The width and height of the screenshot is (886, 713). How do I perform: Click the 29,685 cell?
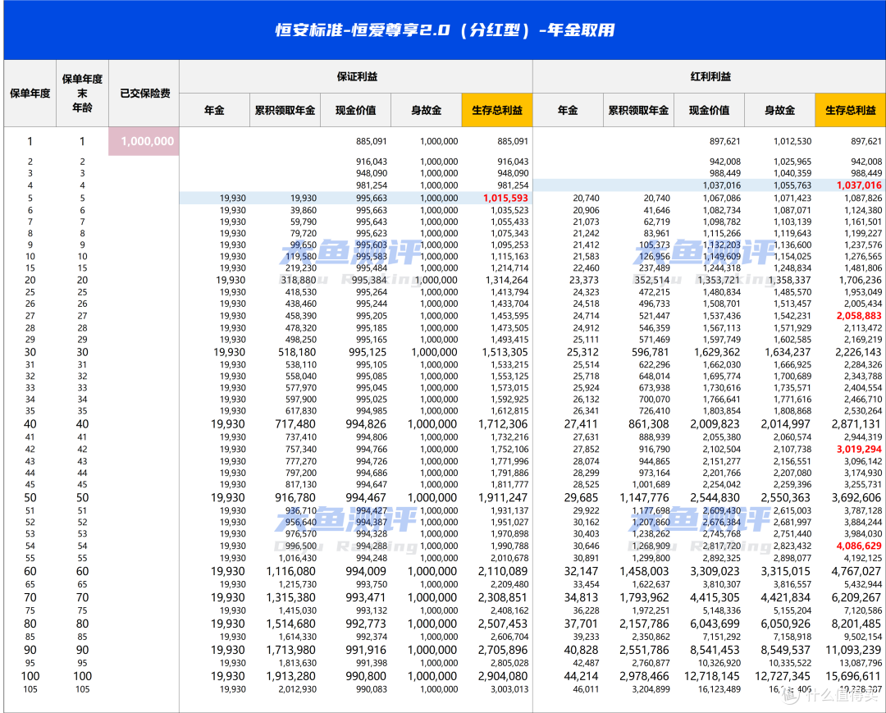click(x=581, y=498)
